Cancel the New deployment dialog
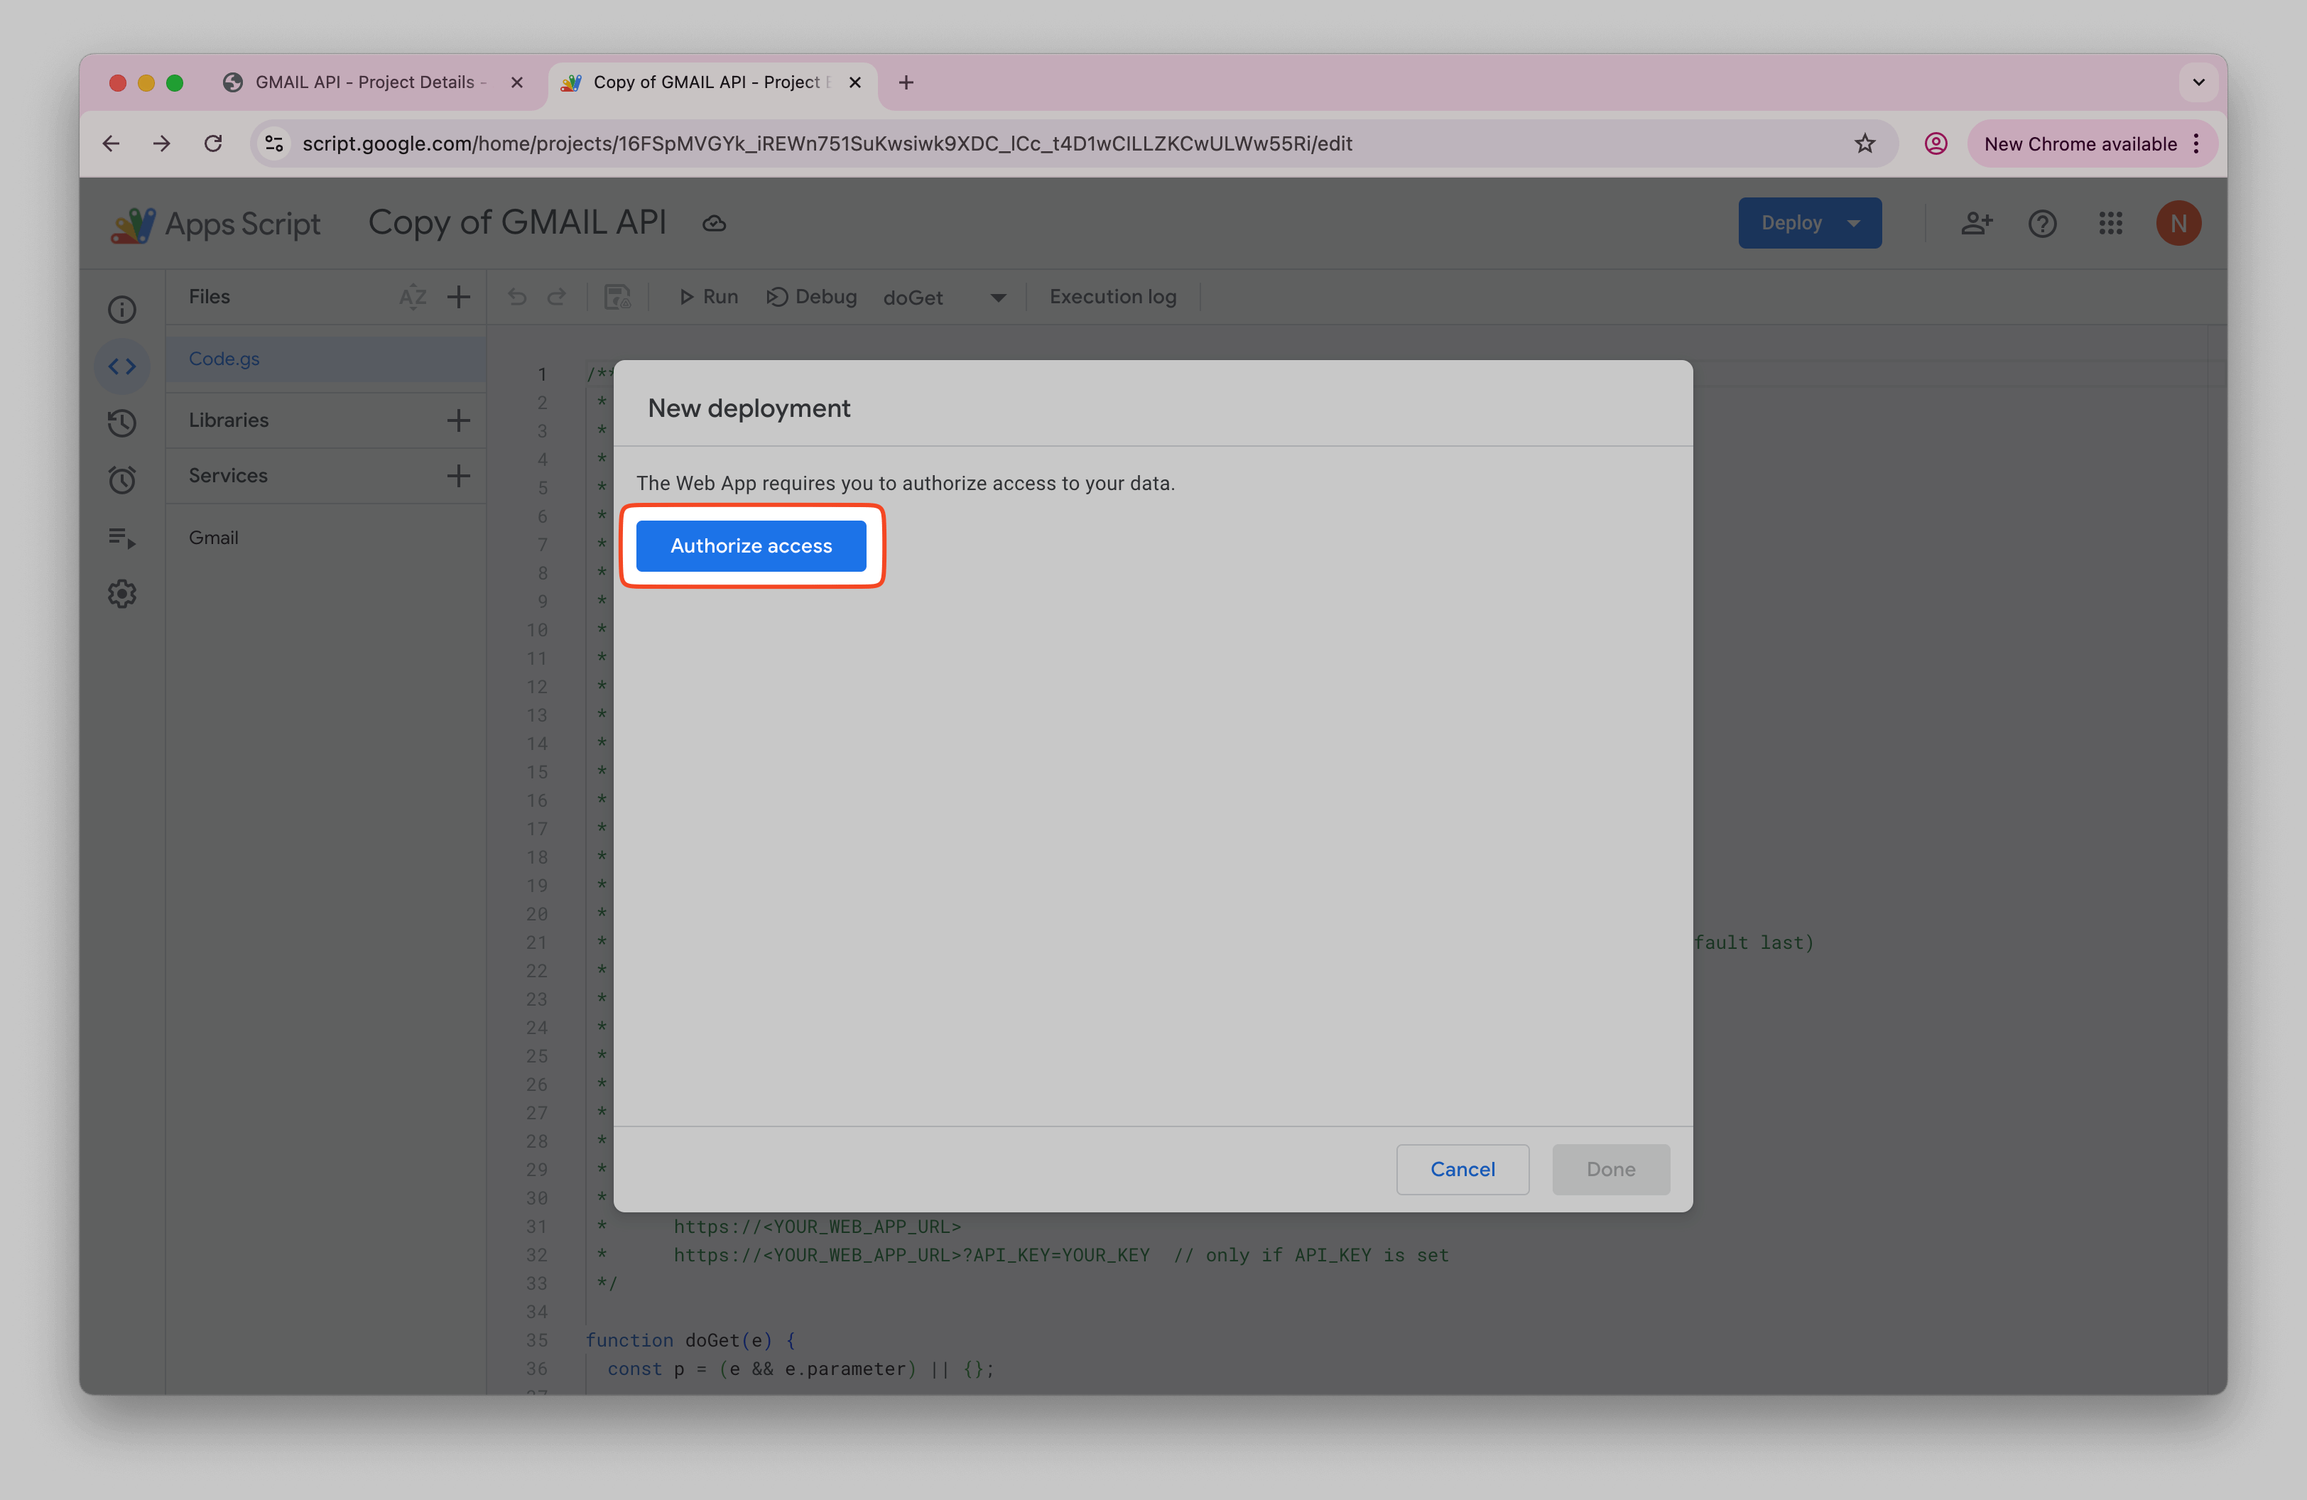 pyautogui.click(x=1462, y=1168)
